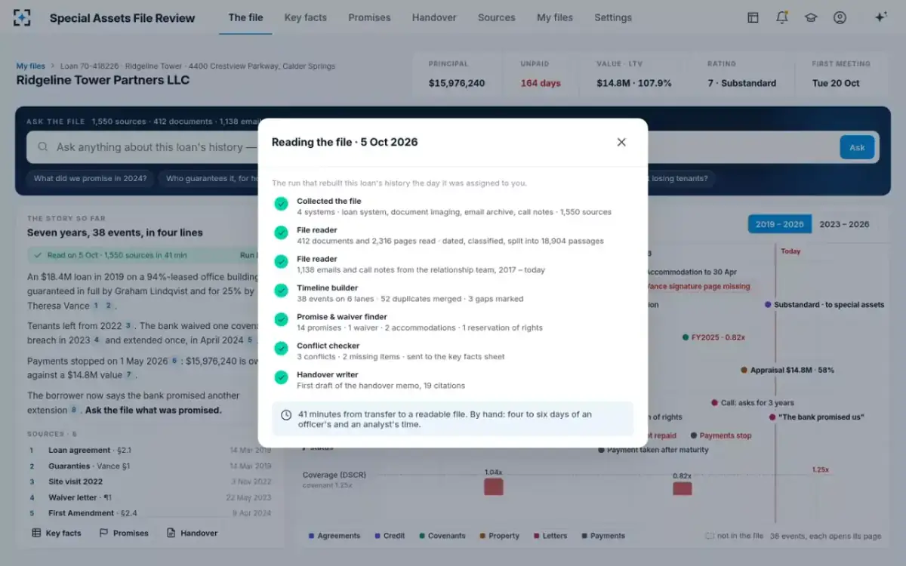
Task: Open the Substandard · to special assets event
Action: (824, 305)
